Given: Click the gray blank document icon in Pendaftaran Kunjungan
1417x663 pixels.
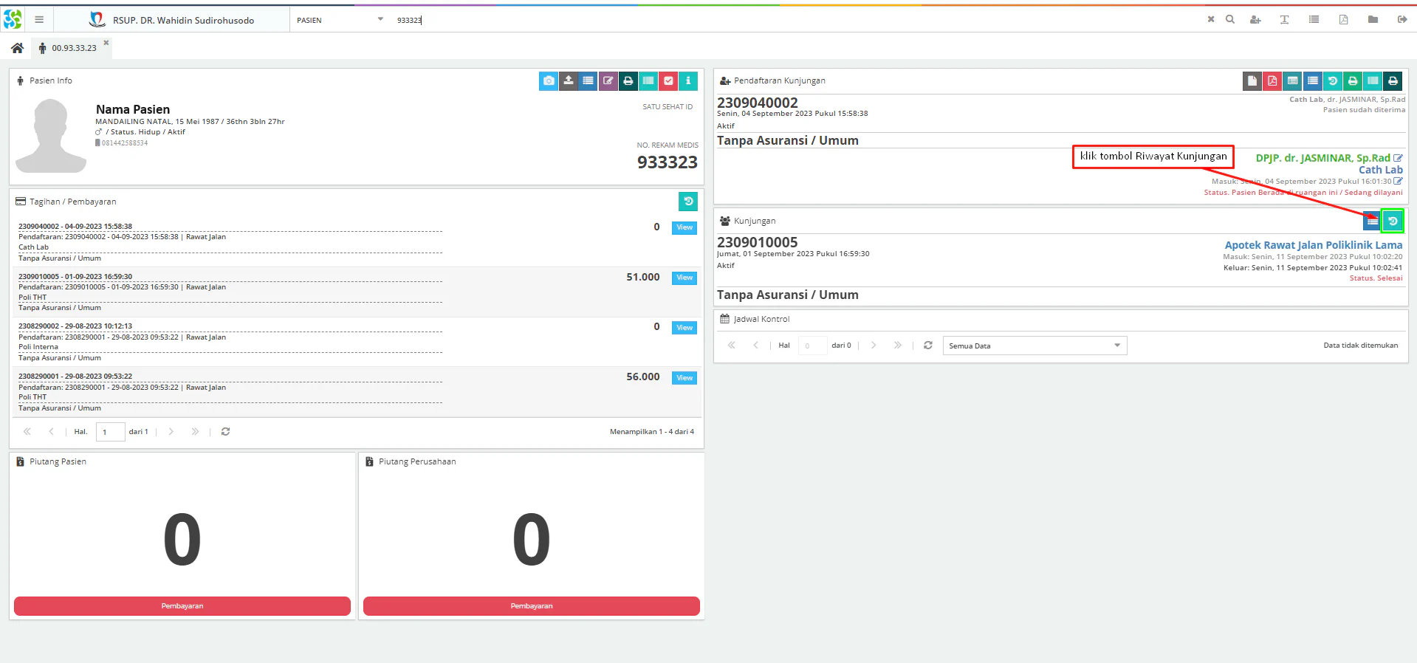Looking at the screenshot, I should click(x=1252, y=80).
